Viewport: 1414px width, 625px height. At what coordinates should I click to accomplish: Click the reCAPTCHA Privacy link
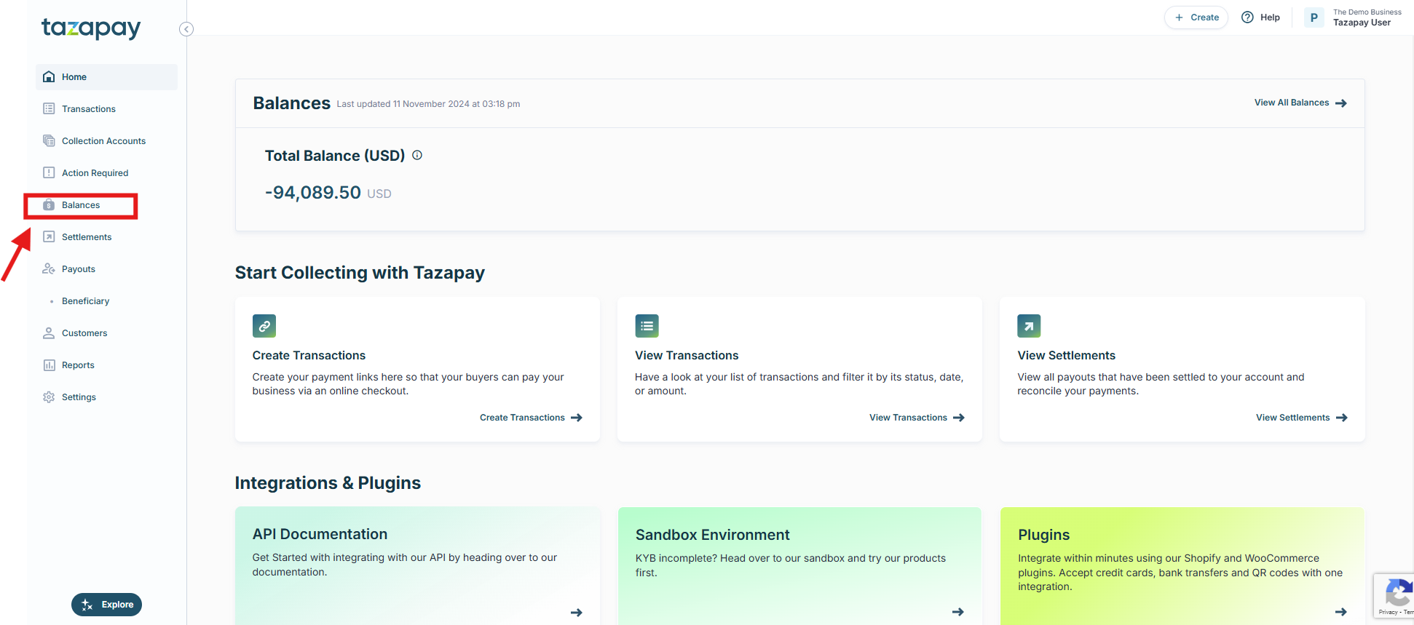pyautogui.click(x=1388, y=613)
